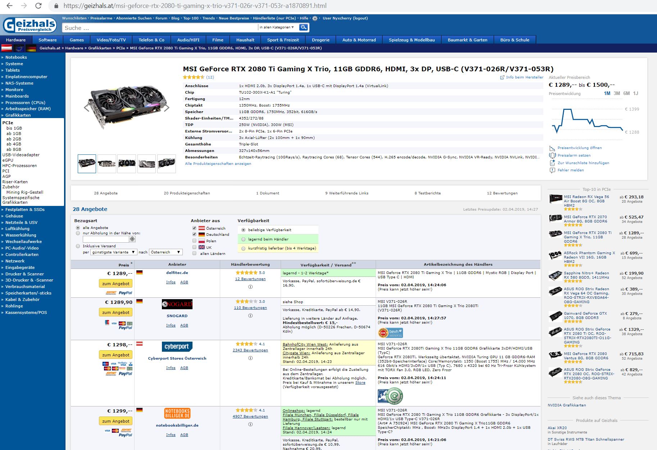This screenshot has width=657, height=450.
Task: Open the settings gear icon in top menu
Action: pos(315,18)
